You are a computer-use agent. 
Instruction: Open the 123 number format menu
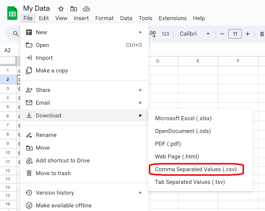pyautogui.click(x=165, y=34)
